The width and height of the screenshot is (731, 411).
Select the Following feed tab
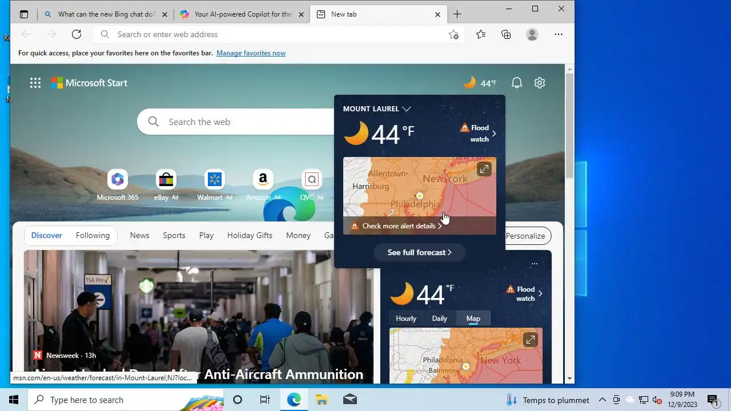point(93,235)
